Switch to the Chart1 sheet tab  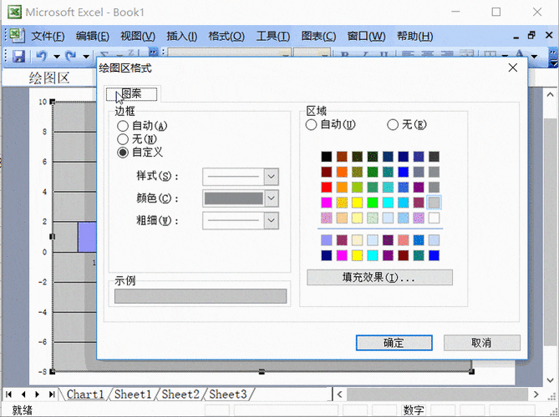pos(85,394)
